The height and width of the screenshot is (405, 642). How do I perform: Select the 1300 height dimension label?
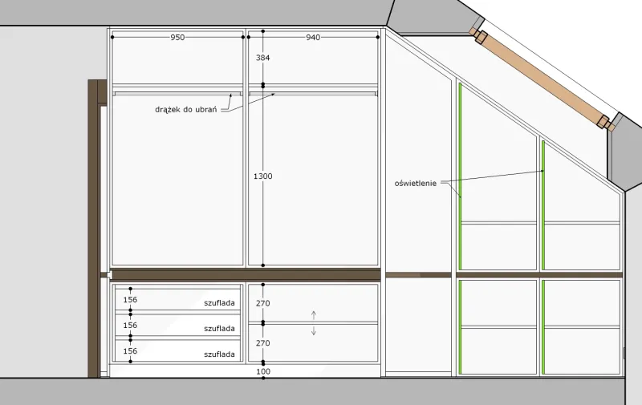point(263,176)
